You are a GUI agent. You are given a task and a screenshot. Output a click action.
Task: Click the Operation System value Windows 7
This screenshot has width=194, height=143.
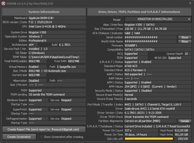35,36
